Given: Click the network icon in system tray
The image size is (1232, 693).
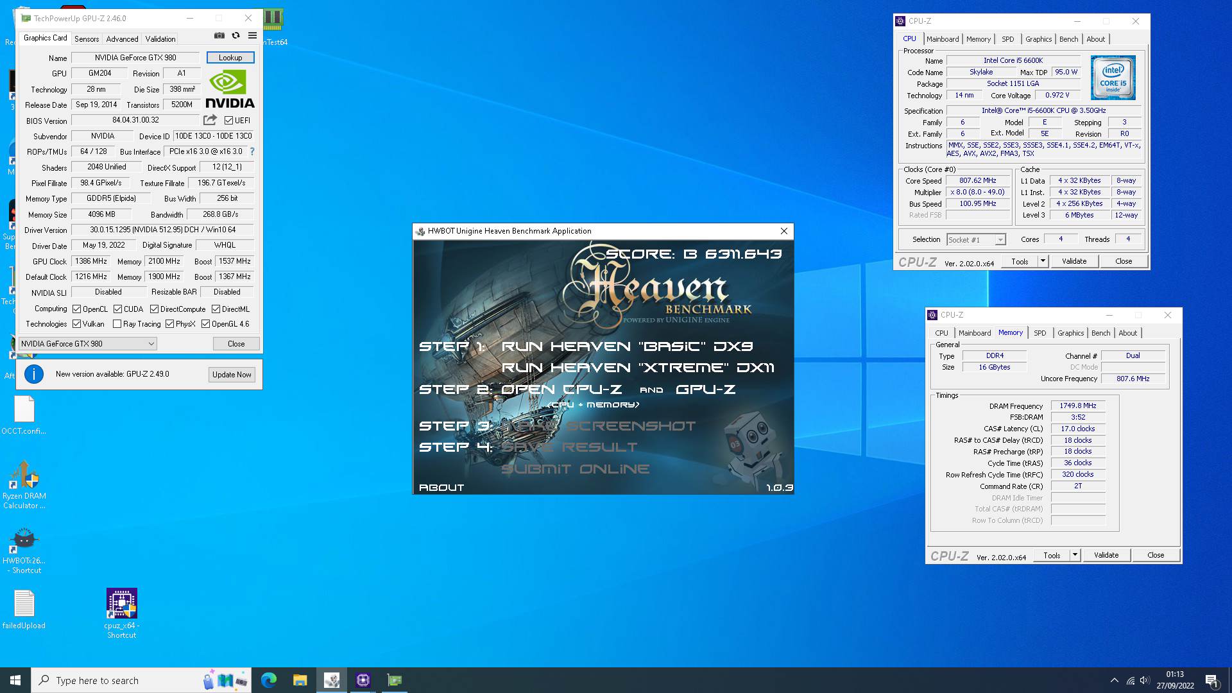Looking at the screenshot, I should coord(1130,680).
